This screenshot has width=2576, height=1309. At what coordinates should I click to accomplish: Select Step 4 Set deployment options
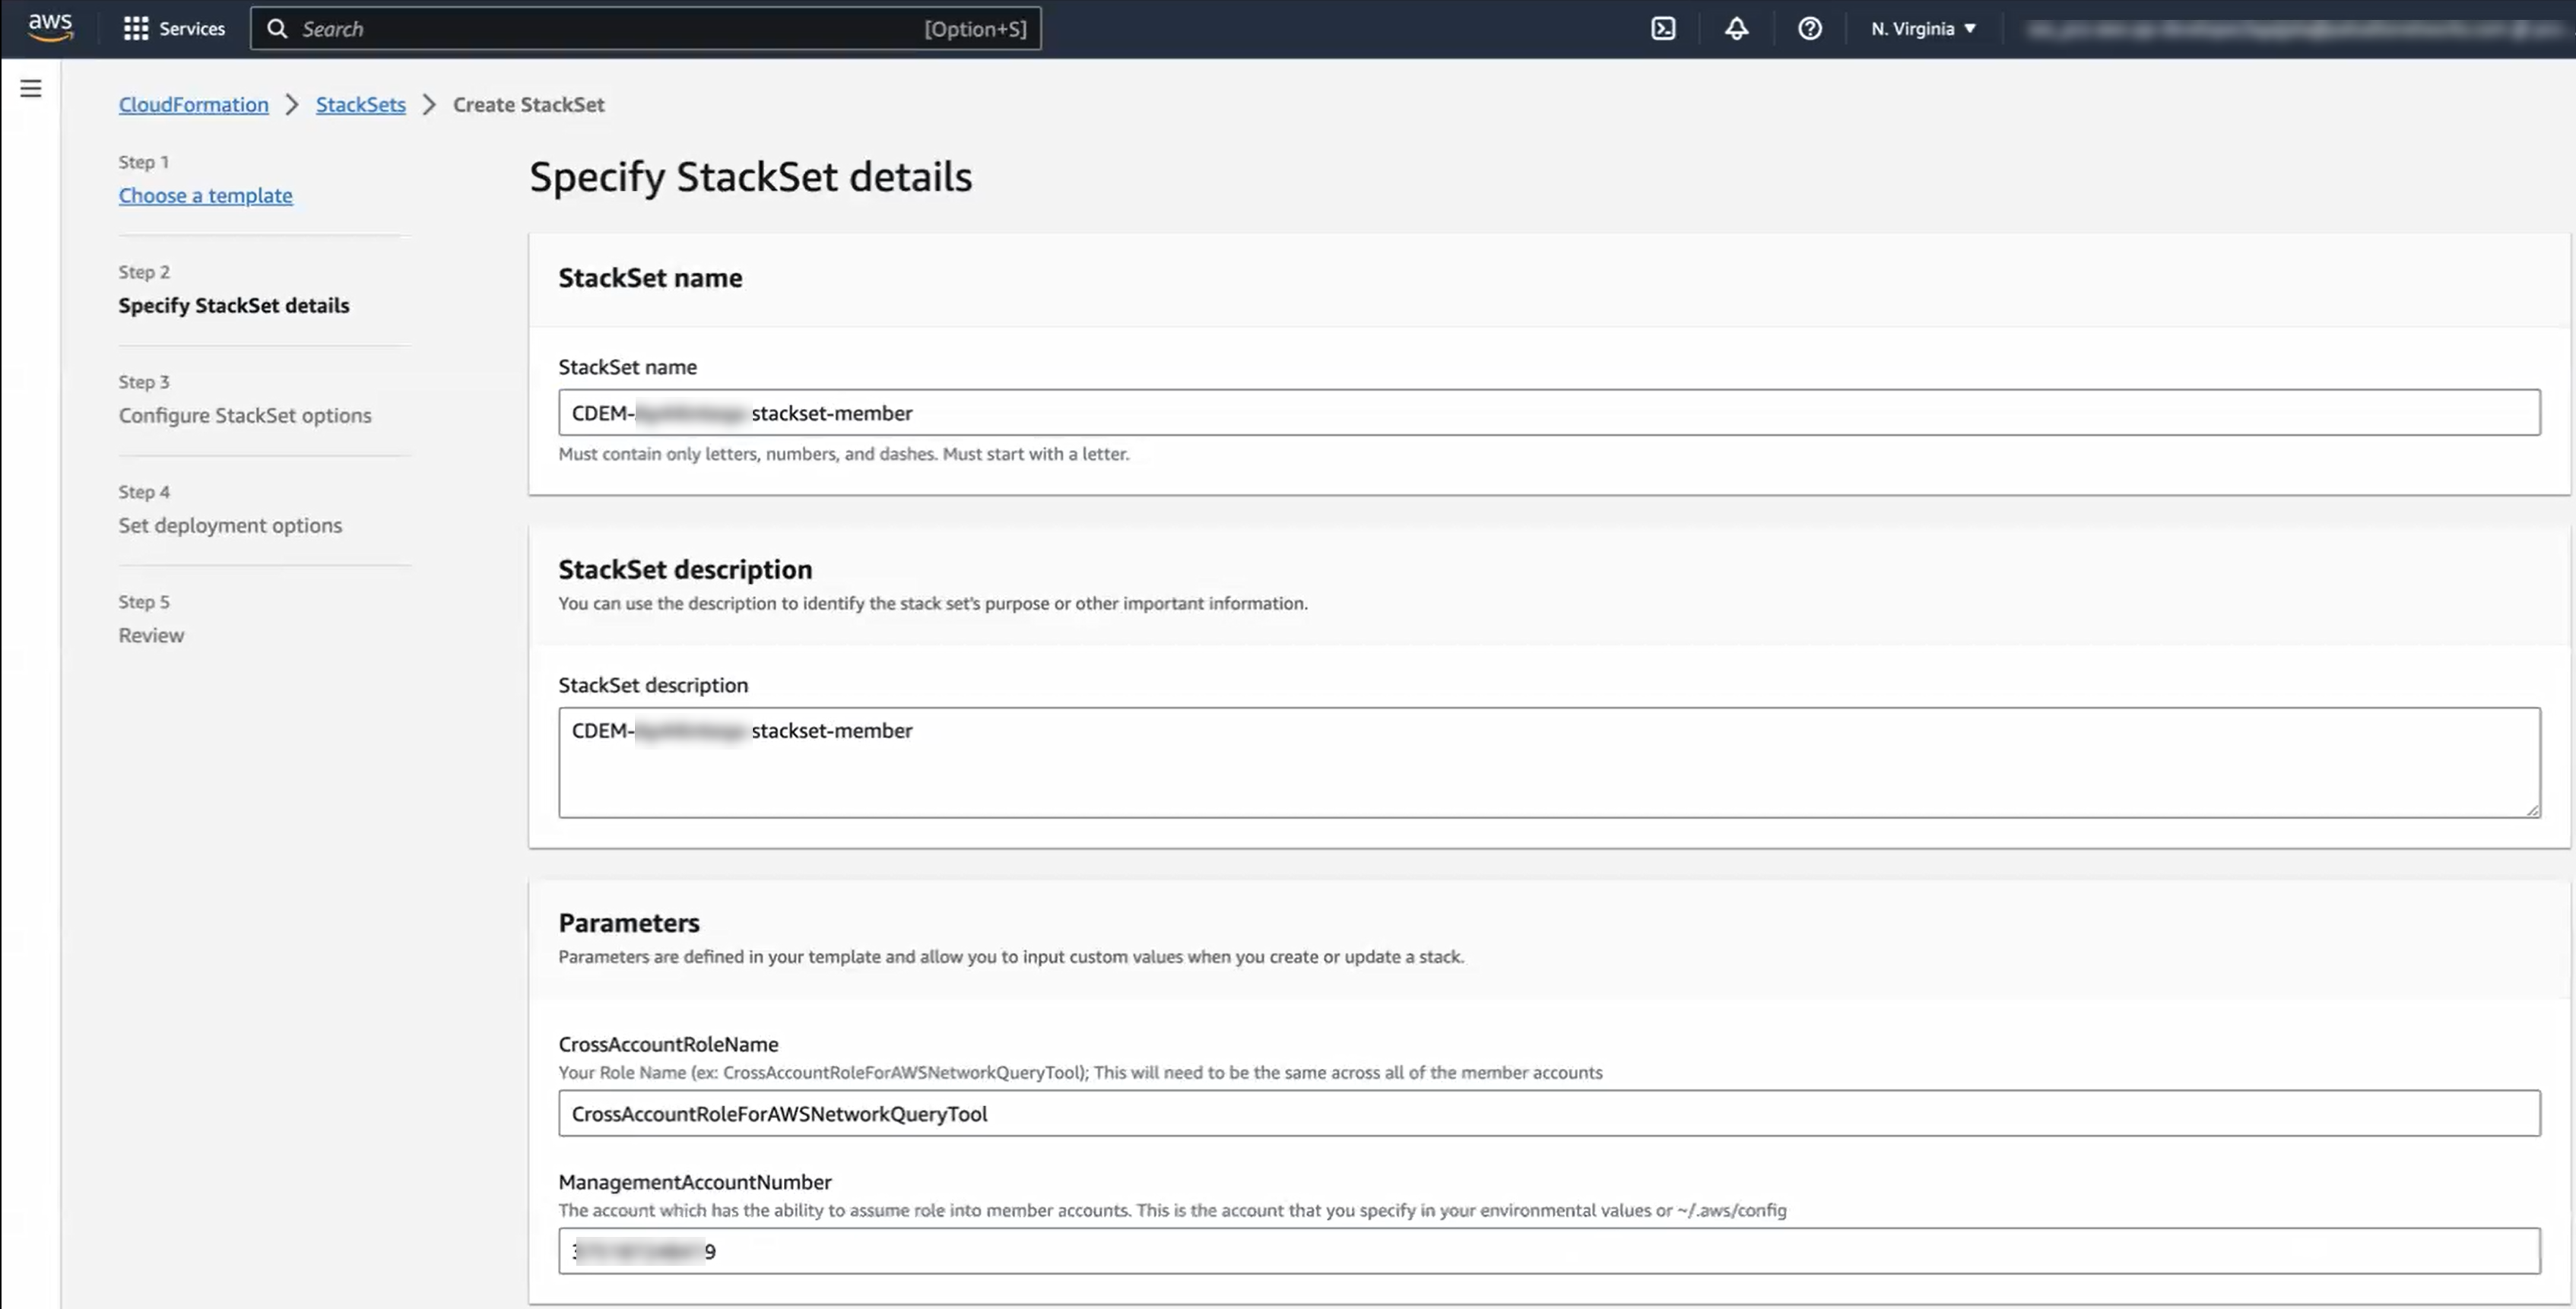230,525
